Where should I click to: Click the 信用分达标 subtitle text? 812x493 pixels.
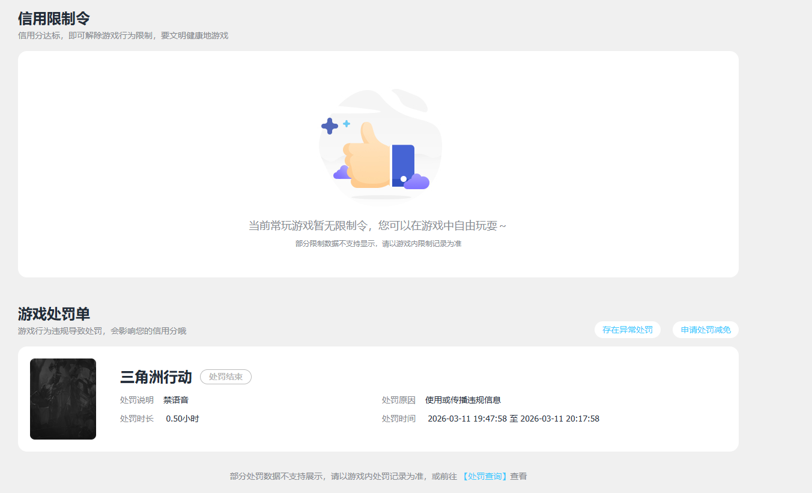[x=123, y=35]
